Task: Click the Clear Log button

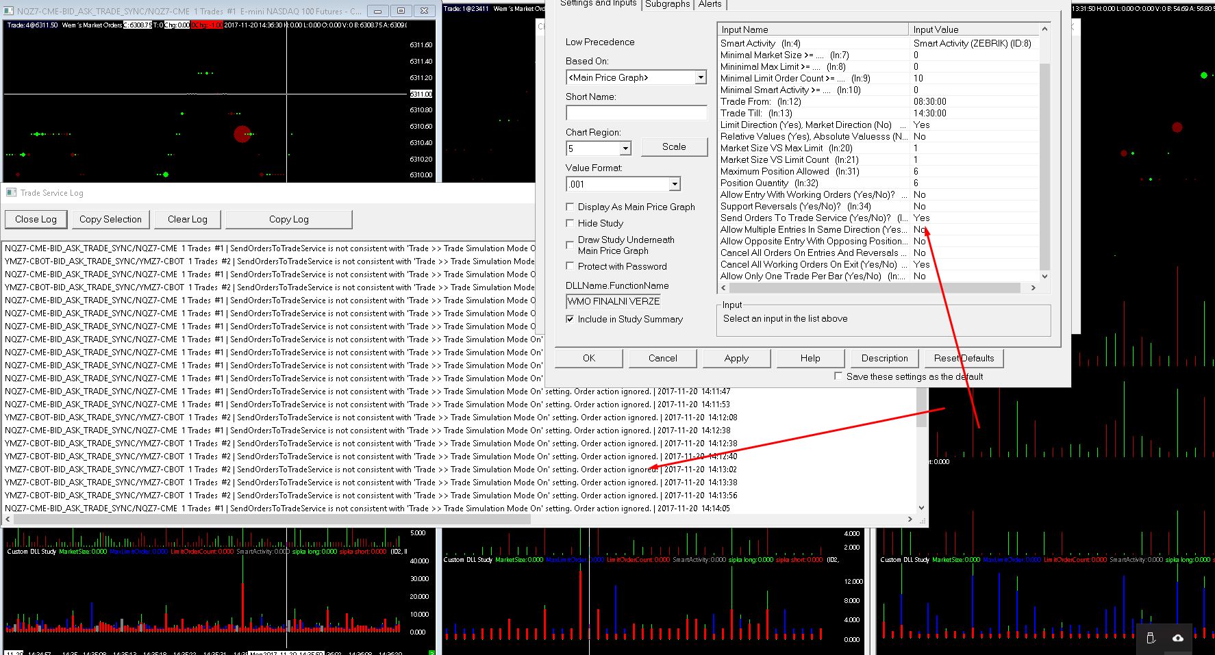Action: (x=188, y=219)
